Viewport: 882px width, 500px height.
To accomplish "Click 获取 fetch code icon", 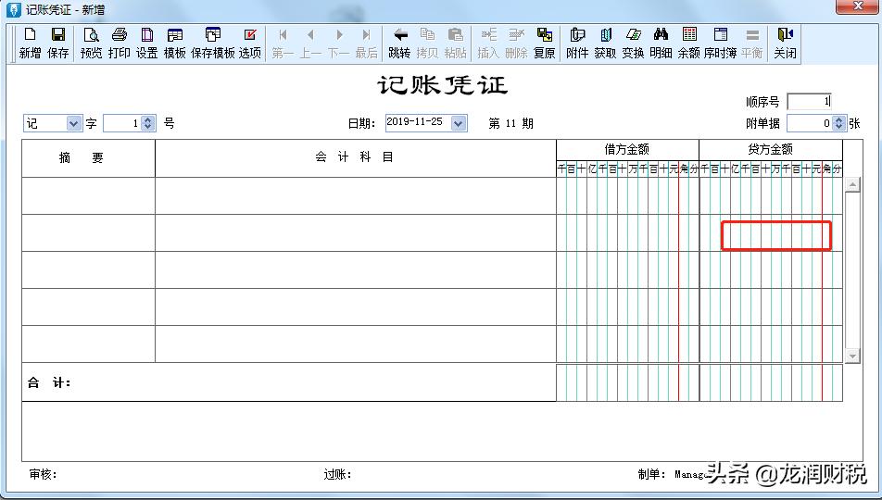I will pyautogui.click(x=605, y=44).
